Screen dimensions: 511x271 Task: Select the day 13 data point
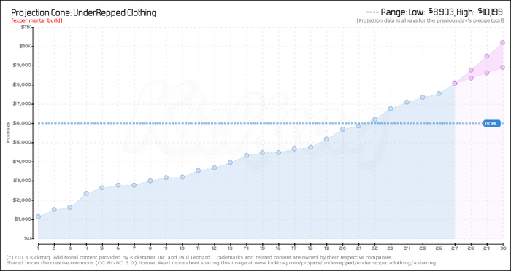pyautogui.click(x=230, y=162)
